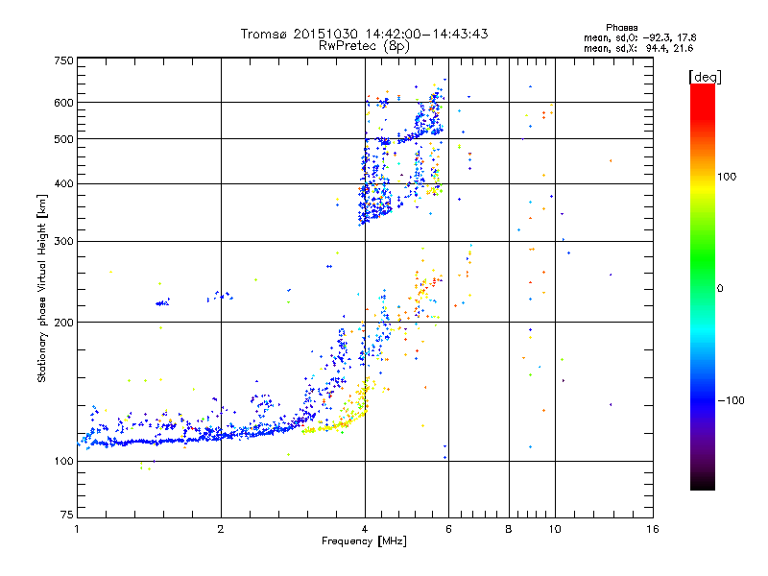The image size is (768, 576).
Task: Click the phase colorbar
Action: [703, 287]
